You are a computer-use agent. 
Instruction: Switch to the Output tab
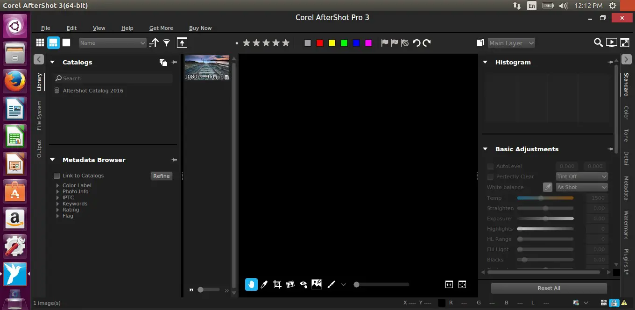click(39, 148)
